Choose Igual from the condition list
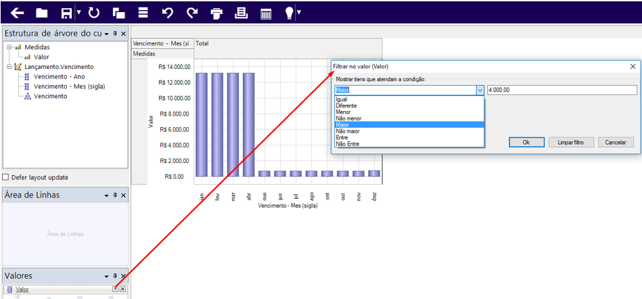This screenshot has height=299, width=642. pyautogui.click(x=409, y=99)
